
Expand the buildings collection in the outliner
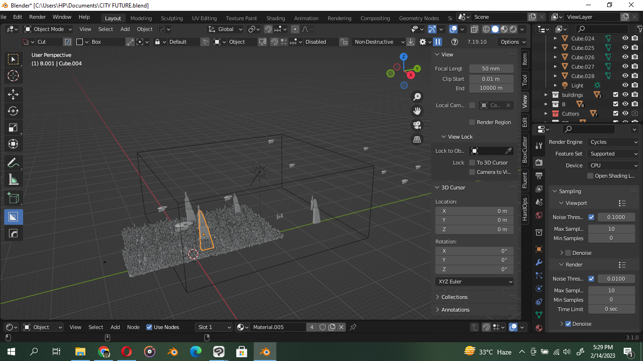click(x=546, y=94)
